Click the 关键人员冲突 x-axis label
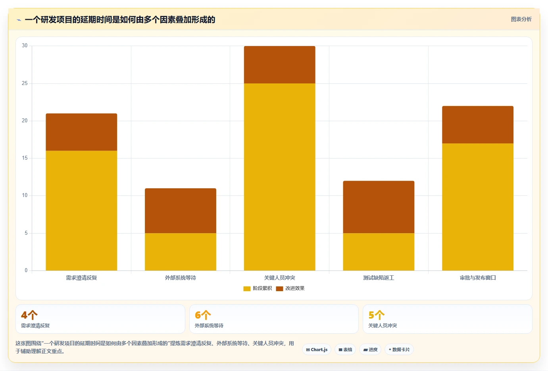This screenshot has width=548, height=371. tap(279, 278)
